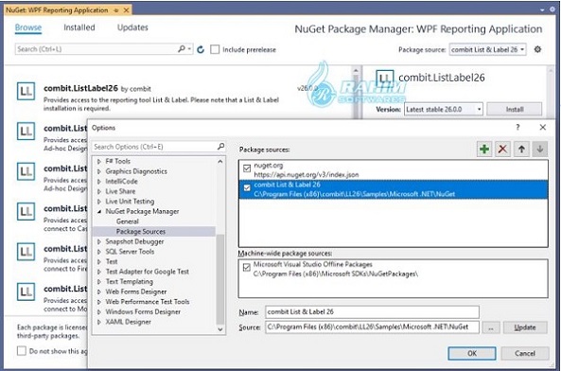Collapse the NuGet Package Manager node

[x=99, y=211]
